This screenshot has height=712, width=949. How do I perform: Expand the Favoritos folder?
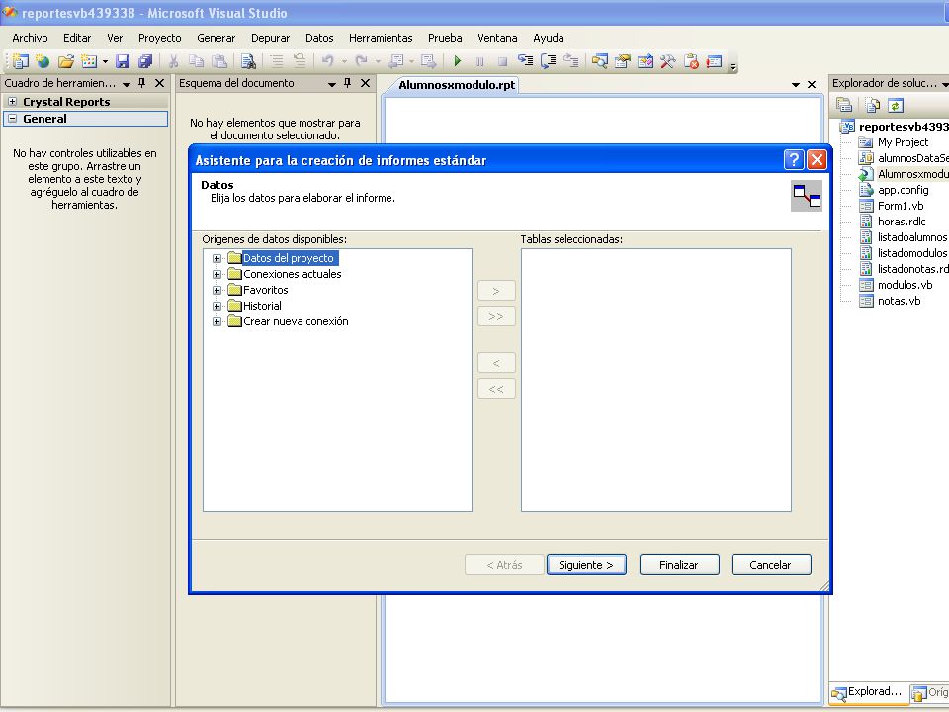click(x=216, y=290)
